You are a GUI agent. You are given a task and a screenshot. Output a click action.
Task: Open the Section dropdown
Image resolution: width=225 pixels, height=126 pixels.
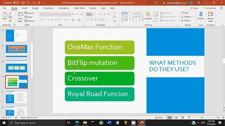point(30,21)
